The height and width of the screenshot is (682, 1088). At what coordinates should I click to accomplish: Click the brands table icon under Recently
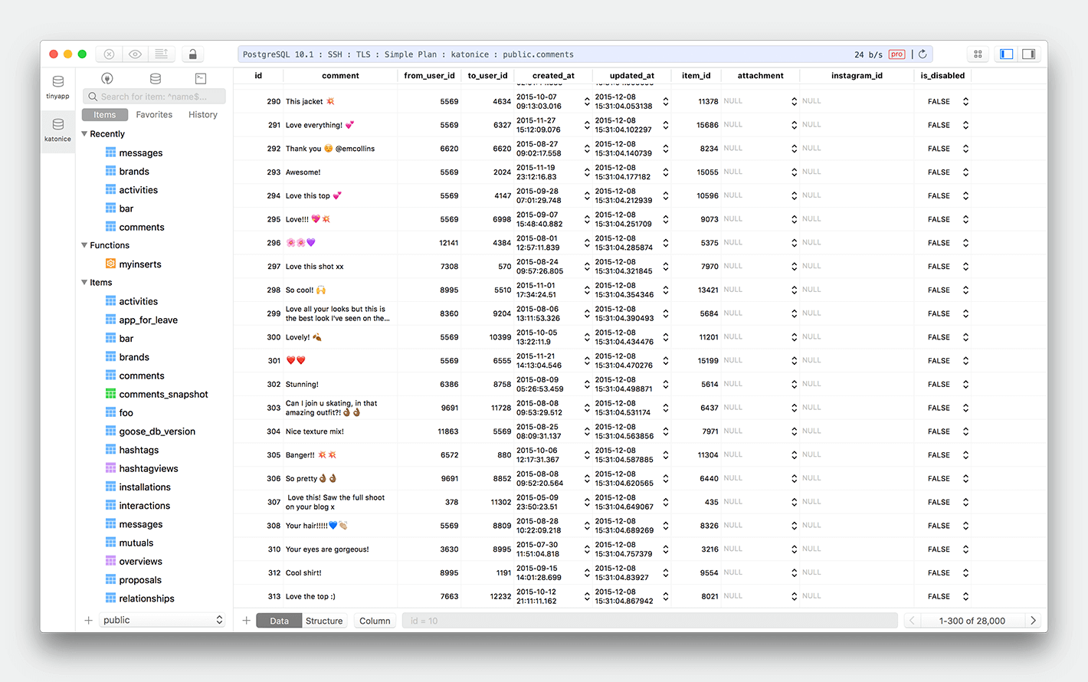click(x=111, y=172)
